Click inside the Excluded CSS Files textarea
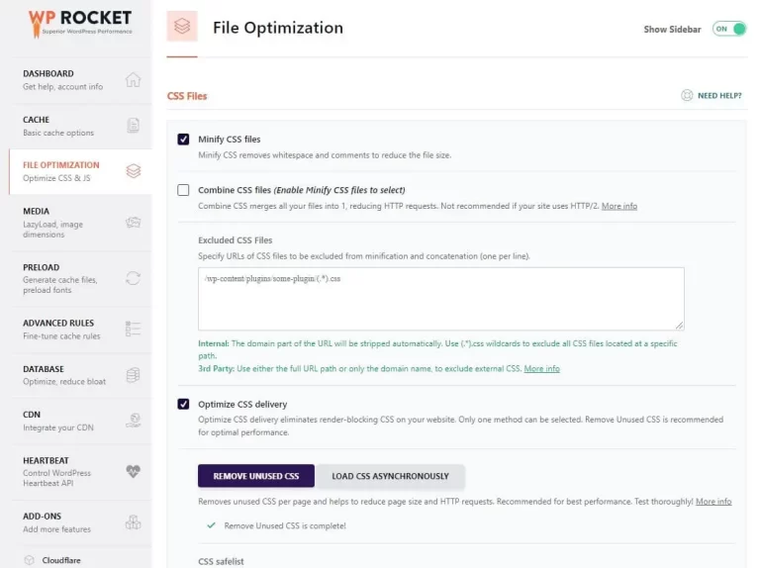760x568 pixels. (x=441, y=299)
